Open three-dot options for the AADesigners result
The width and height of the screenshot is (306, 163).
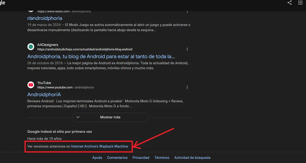click(x=187, y=49)
